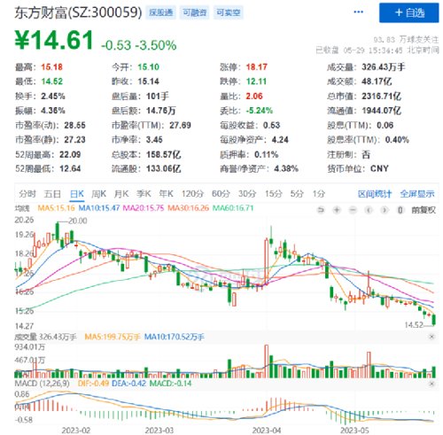
Task: Click the DIF:-0.49 indicator value
Action: pos(93,384)
